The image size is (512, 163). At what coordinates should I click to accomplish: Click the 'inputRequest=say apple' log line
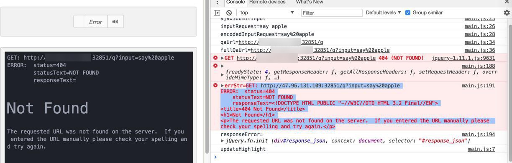pyautogui.click(x=253, y=26)
